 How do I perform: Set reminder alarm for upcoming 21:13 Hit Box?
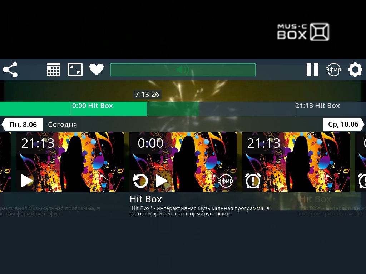tap(253, 181)
